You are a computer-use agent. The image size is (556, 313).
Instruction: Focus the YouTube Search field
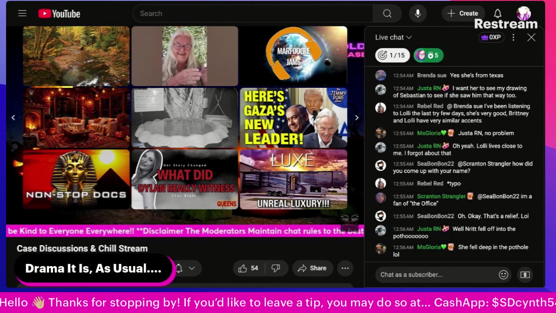click(x=253, y=13)
